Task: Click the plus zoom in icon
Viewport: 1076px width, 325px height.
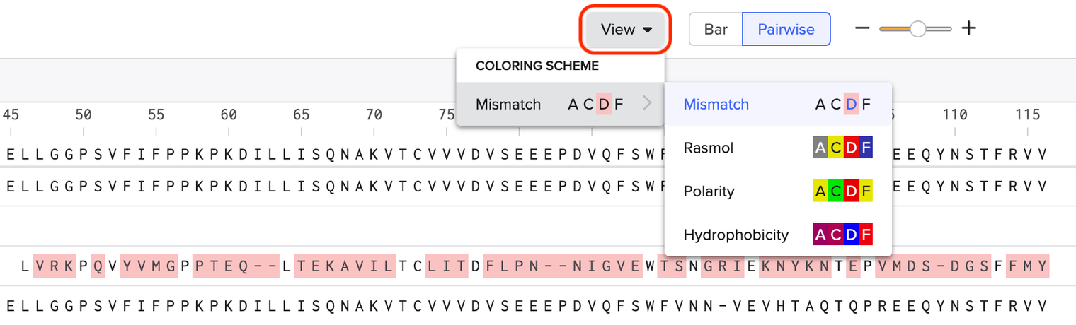Action: (x=969, y=29)
